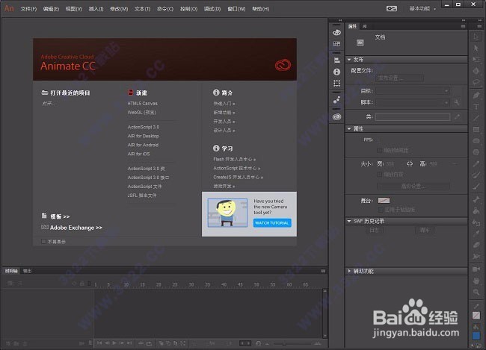Open the Align panel icon

pos(336,60)
